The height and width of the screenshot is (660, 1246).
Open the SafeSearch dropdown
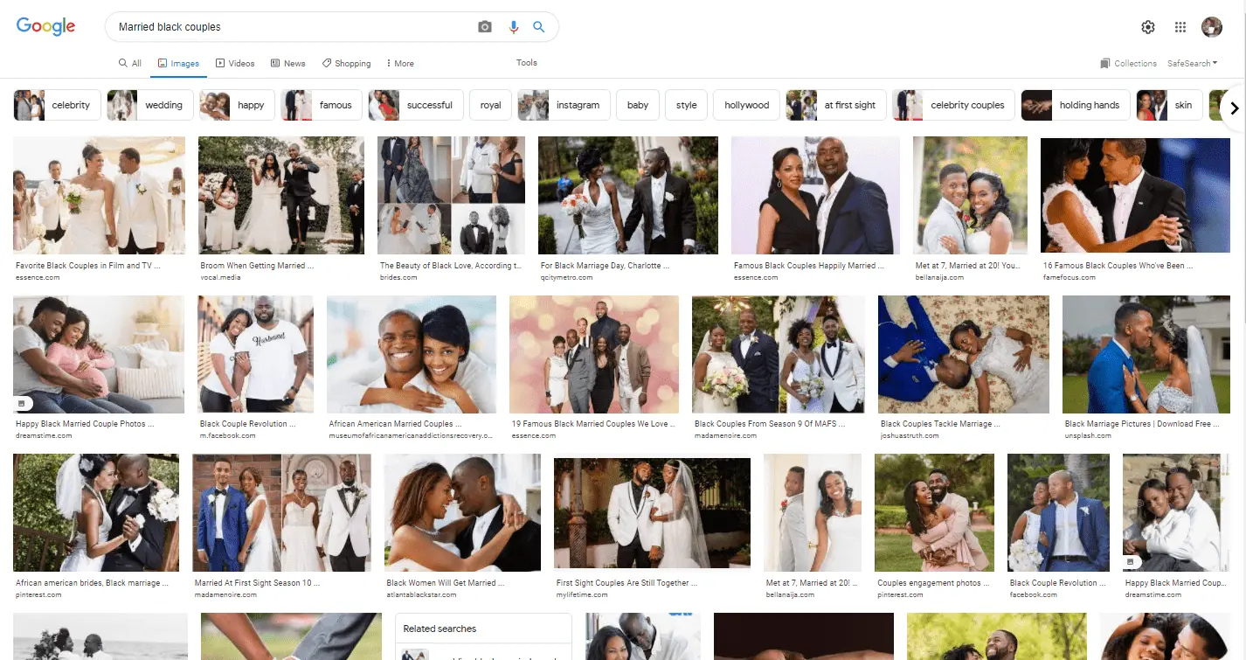click(x=1192, y=62)
